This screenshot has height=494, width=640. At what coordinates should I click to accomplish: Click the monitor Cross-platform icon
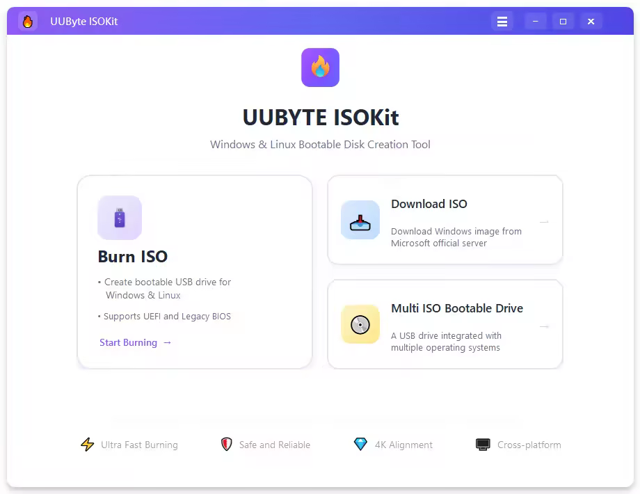(x=483, y=445)
